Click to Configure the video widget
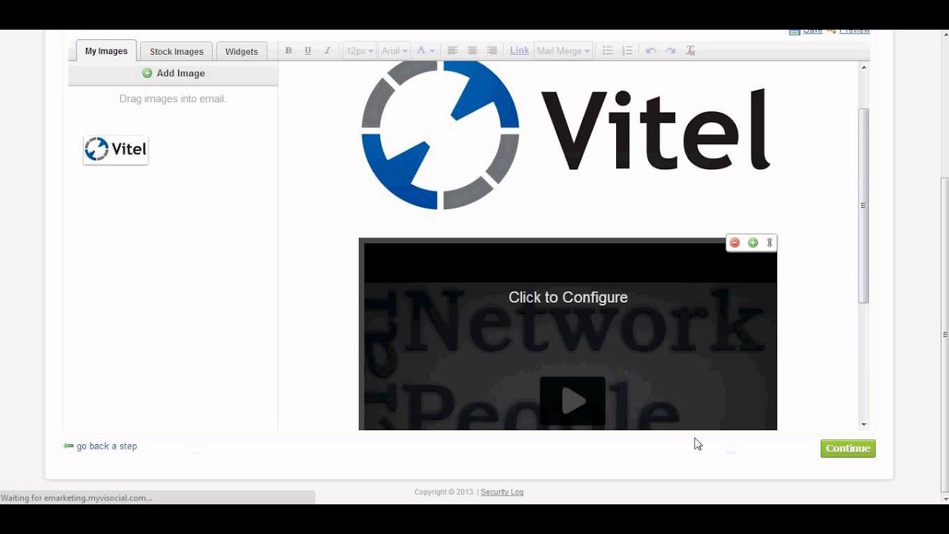The height and width of the screenshot is (534, 949). coord(568,297)
